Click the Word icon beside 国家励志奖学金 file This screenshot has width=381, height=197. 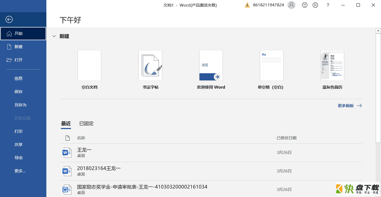(x=67, y=190)
